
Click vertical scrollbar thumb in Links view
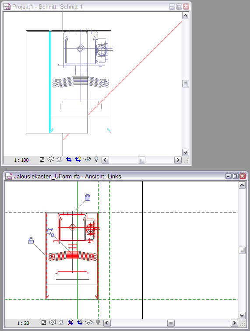[242, 251]
